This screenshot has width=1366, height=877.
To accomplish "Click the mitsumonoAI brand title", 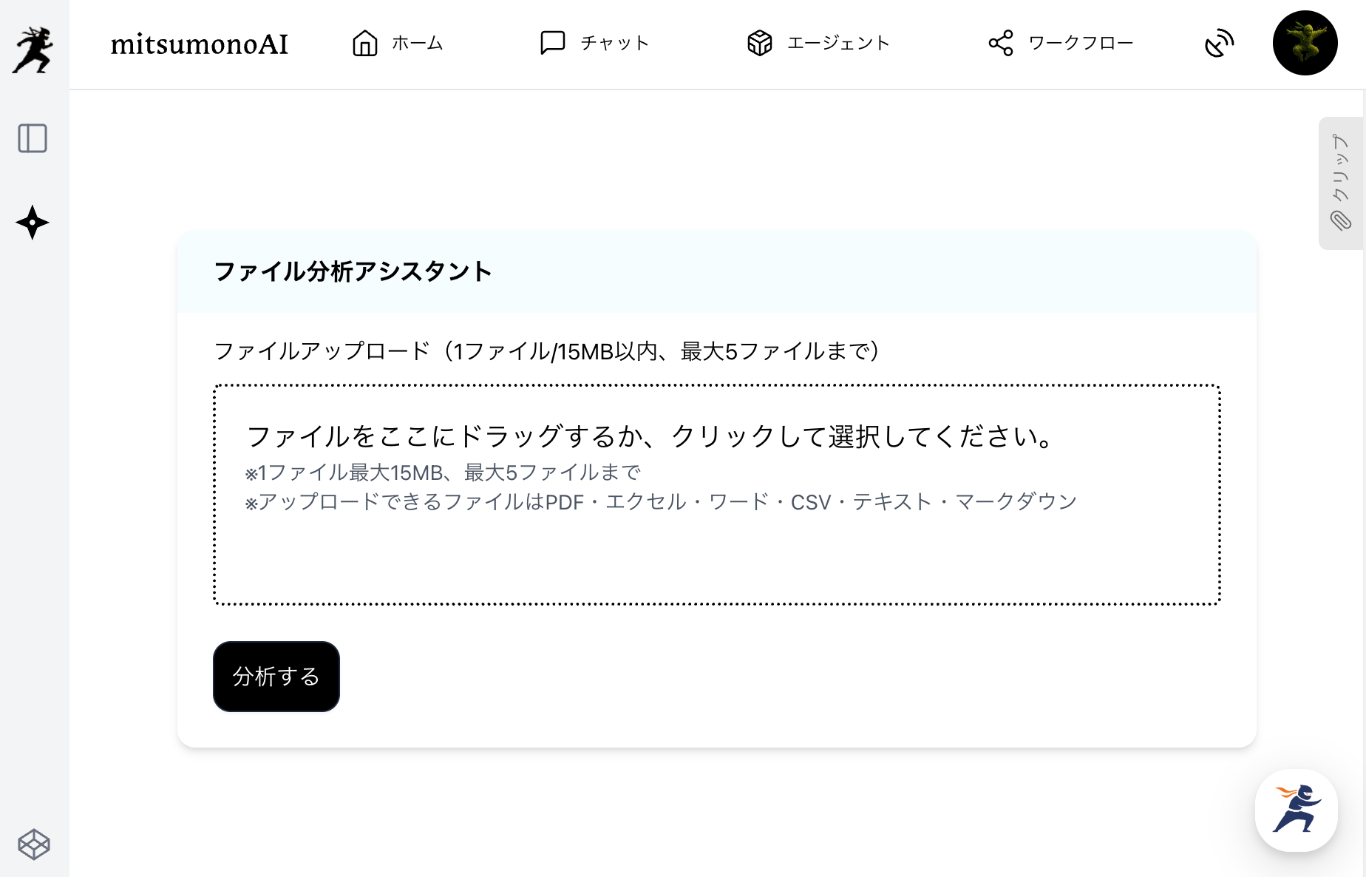I will (200, 44).
